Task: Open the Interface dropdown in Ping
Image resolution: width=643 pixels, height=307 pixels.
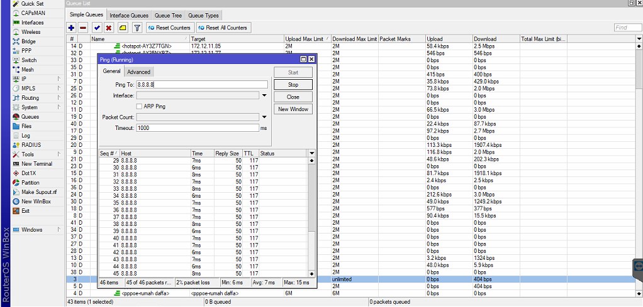Action: click(264, 95)
